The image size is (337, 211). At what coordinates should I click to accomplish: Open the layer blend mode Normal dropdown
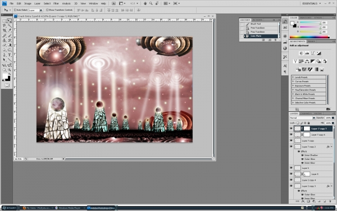click(x=302, y=118)
